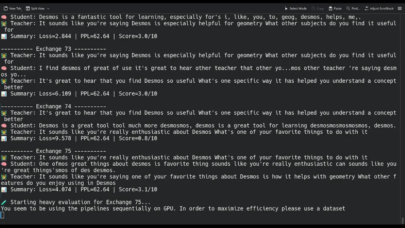Viewport: 405px width, 228px height.
Task: Click the Paste toolbar label
Action: click(338, 9)
